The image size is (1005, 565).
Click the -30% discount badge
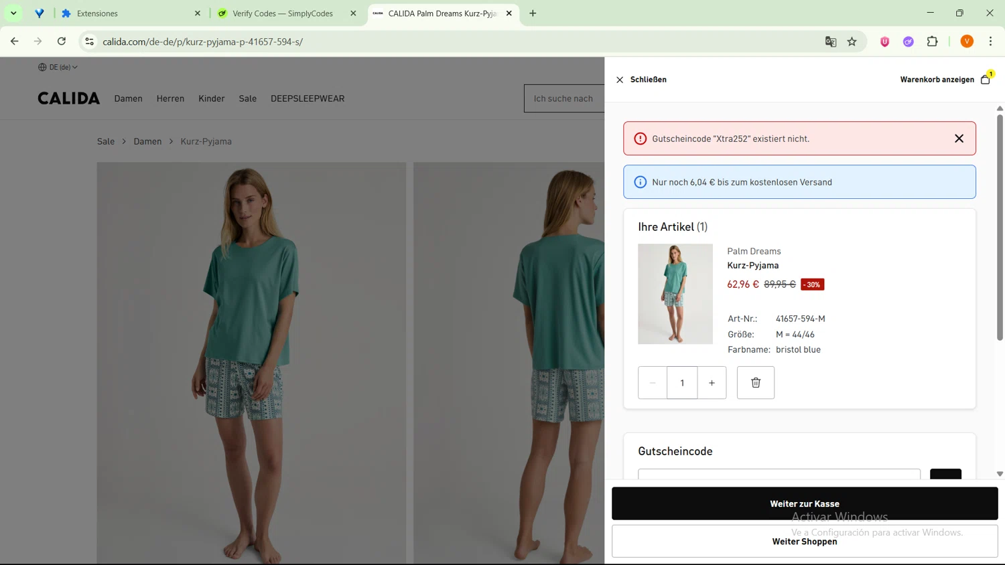(813, 285)
